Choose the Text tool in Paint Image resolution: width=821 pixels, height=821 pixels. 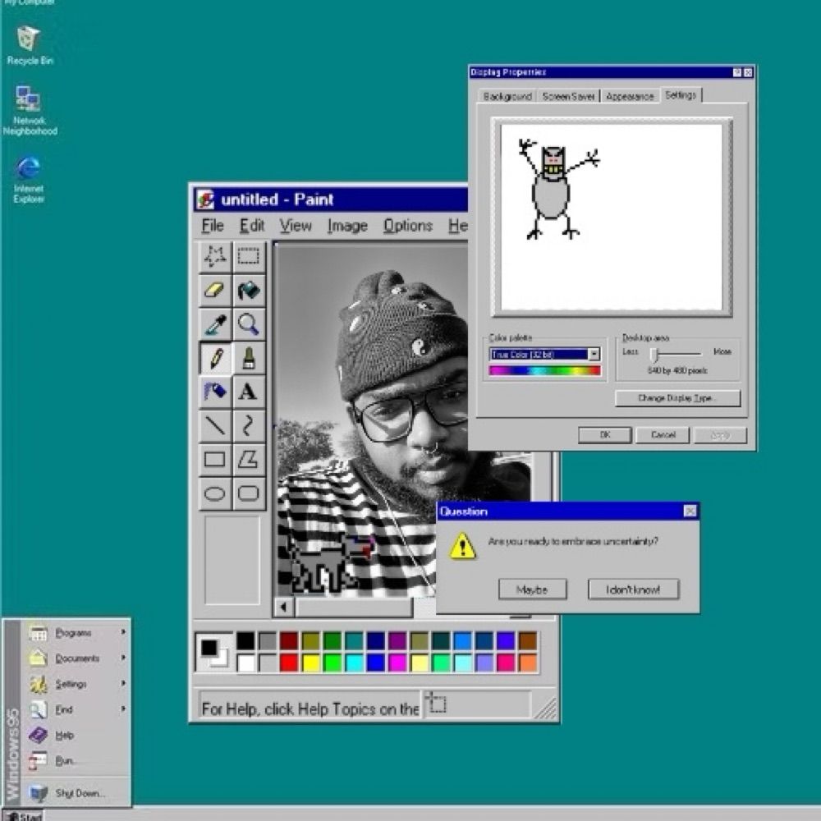click(248, 392)
